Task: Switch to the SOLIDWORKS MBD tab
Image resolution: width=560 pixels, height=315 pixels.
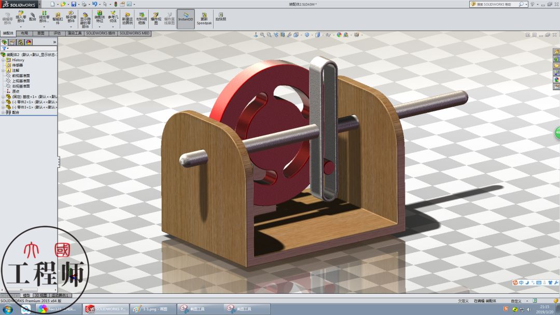Action: pos(135,33)
